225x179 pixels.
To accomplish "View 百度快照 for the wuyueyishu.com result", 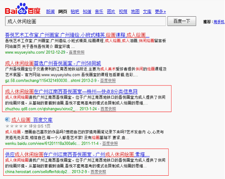I will pos(77,52).
